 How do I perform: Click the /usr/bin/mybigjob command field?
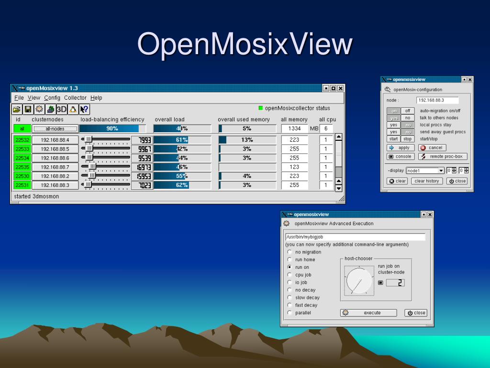click(356, 237)
